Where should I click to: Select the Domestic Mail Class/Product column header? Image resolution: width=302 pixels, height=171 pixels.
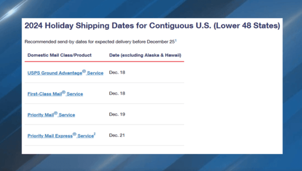tap(59, 55)
